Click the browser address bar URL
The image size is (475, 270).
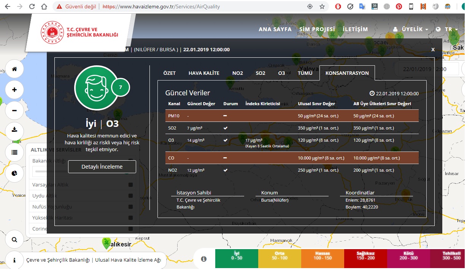[x=161, y=6]
